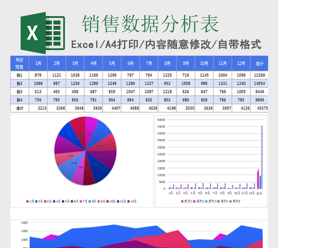Click the tall 合计 purple bar in the bar chart

(262, 157)
